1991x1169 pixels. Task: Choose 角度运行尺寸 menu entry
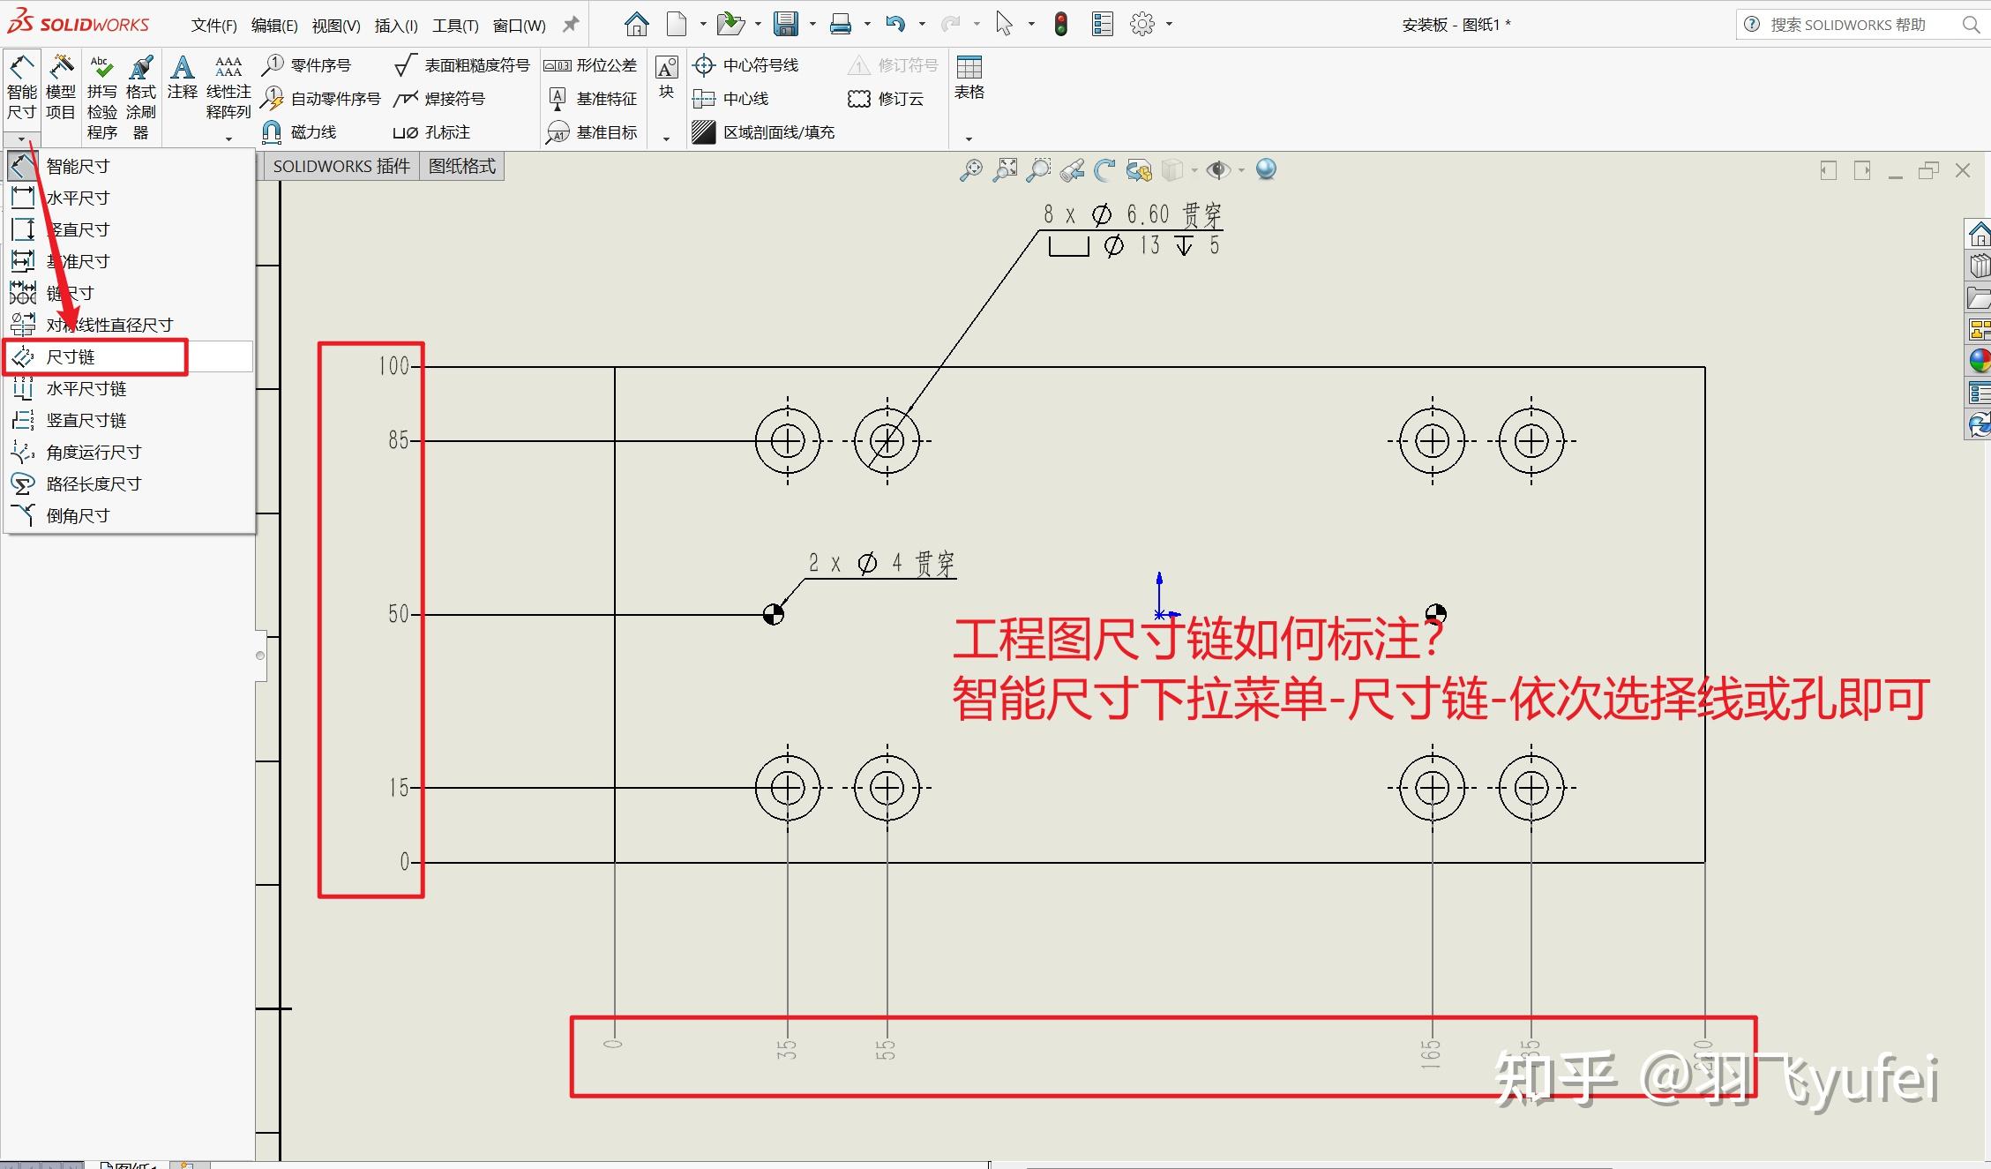[129, 452]
